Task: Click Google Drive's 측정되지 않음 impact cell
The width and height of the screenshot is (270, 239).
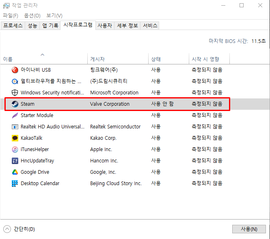Action: (207, 172)
